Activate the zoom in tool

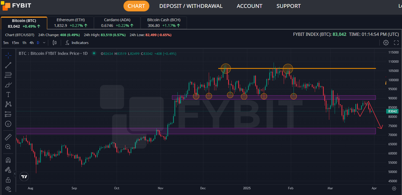tap(8, 147)
